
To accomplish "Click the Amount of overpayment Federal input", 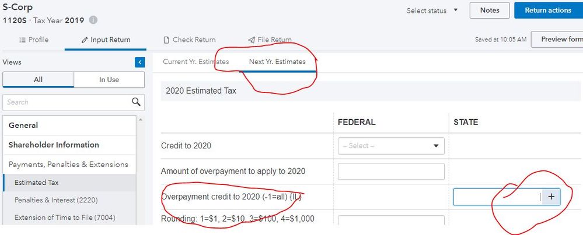I will (391, 172).
